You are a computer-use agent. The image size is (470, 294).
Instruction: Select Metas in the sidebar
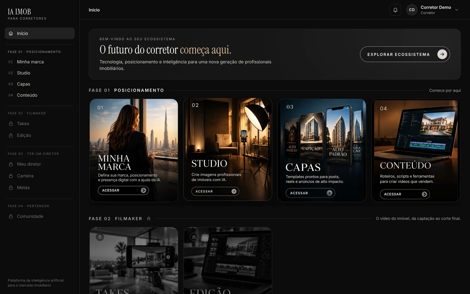pos(23,188)
